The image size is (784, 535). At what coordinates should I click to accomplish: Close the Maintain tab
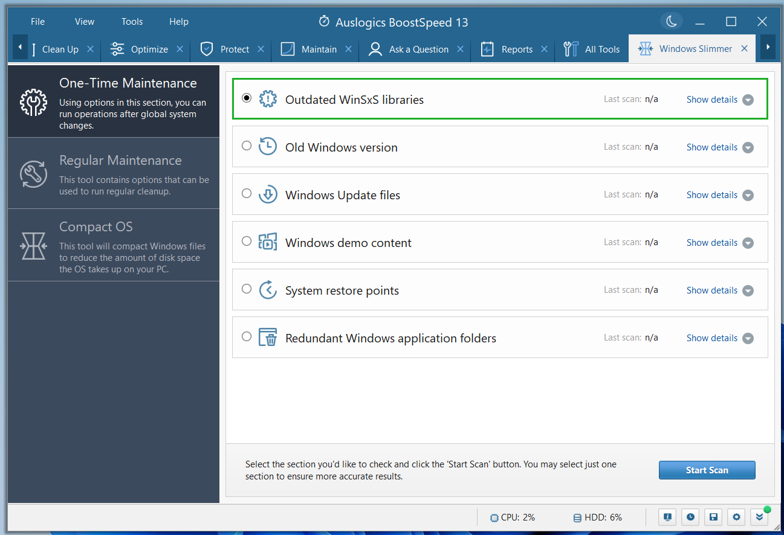[348, 49]
